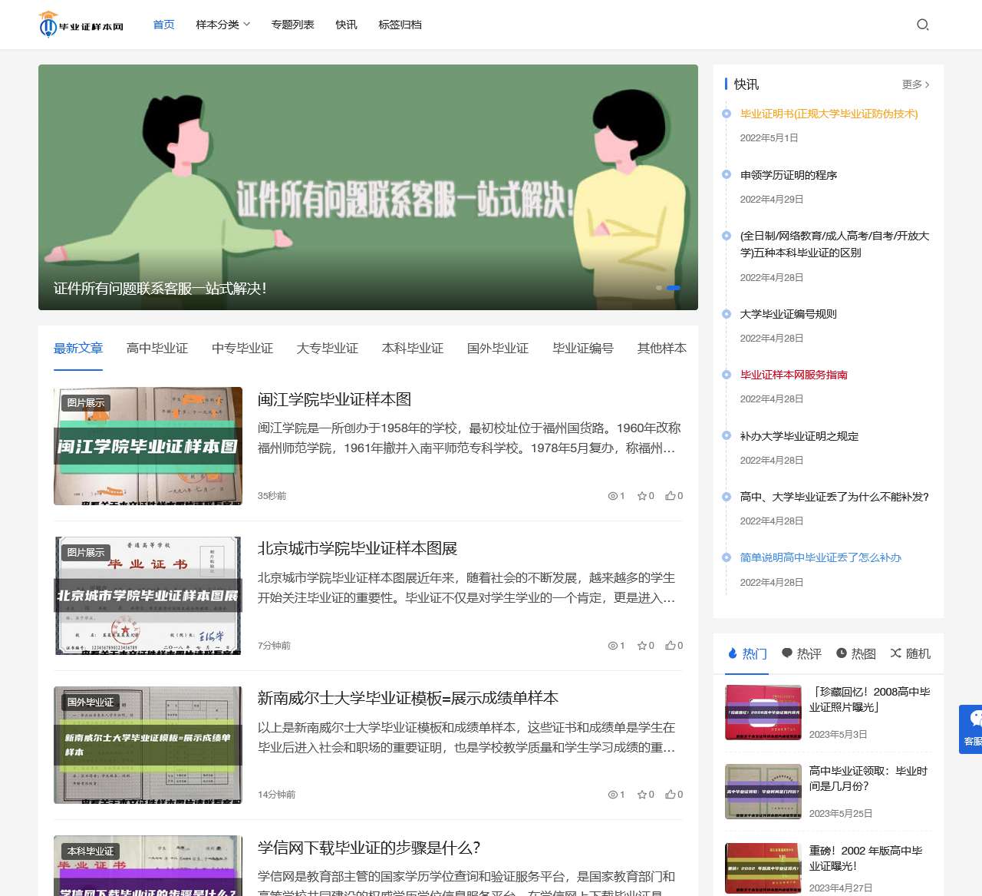Open 申领学历证明的程序 news link
Image resolution: width=982 pixels, height=896 pixels.
coord(789,175)
